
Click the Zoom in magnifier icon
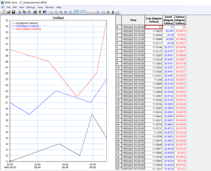point(51,12)
